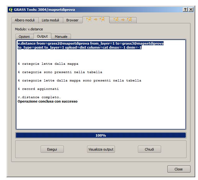Viewport: 198px width, 180px height.
Task: Click the question mark help button
Action: [185, 10]
